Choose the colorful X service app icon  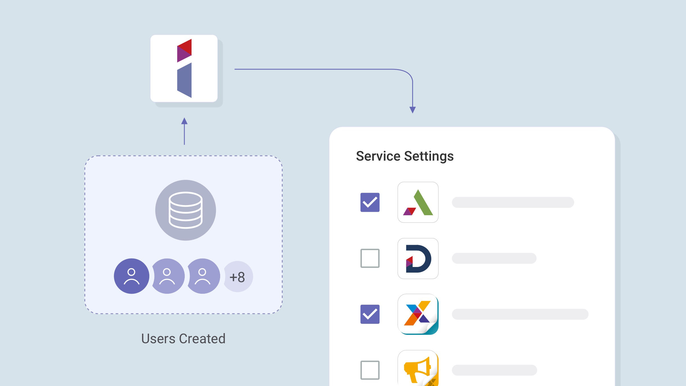[x=418, y=314]
